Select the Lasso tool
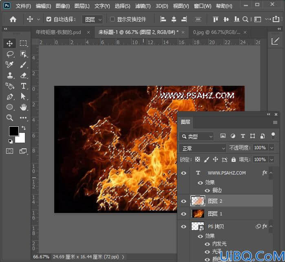The image size is (285, 262). (10, 54)
